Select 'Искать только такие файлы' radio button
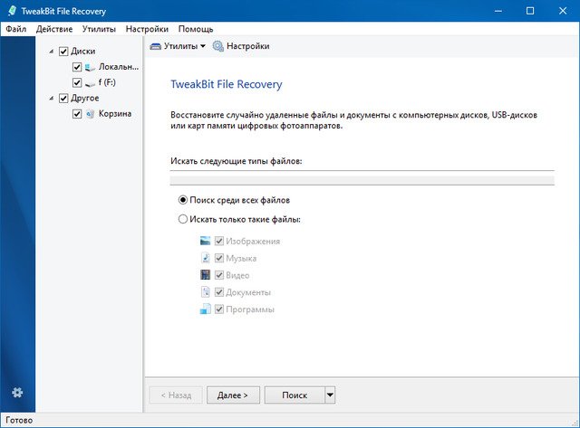Image resolution: width=580 pixels, height=428 pixels. [183, 219]
